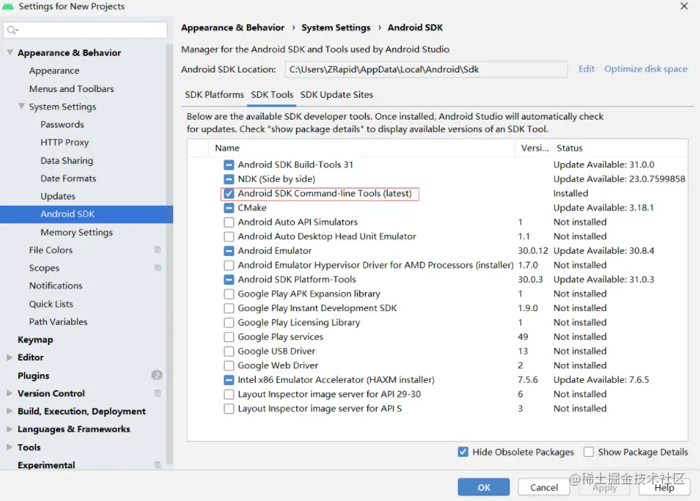Click the project-level icon beside File Colors
The width and height of the screenshot is (700, 501).
pyautogui.click(x=157, y=250)
